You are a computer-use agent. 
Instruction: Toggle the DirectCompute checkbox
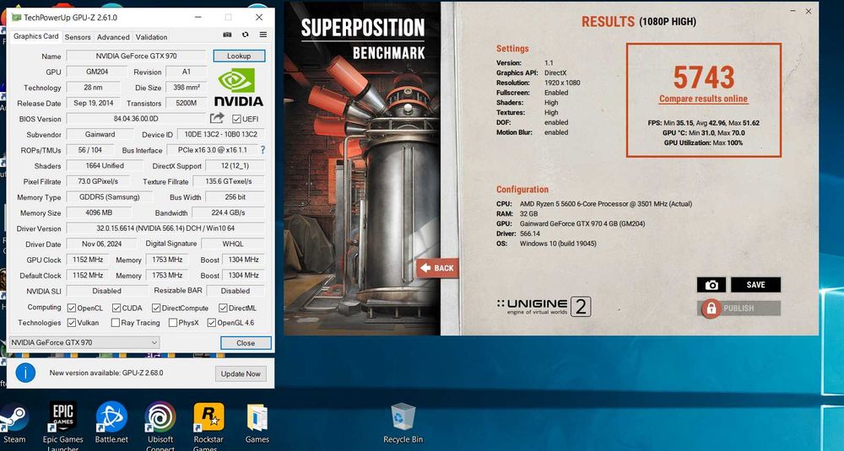(156, 308)
